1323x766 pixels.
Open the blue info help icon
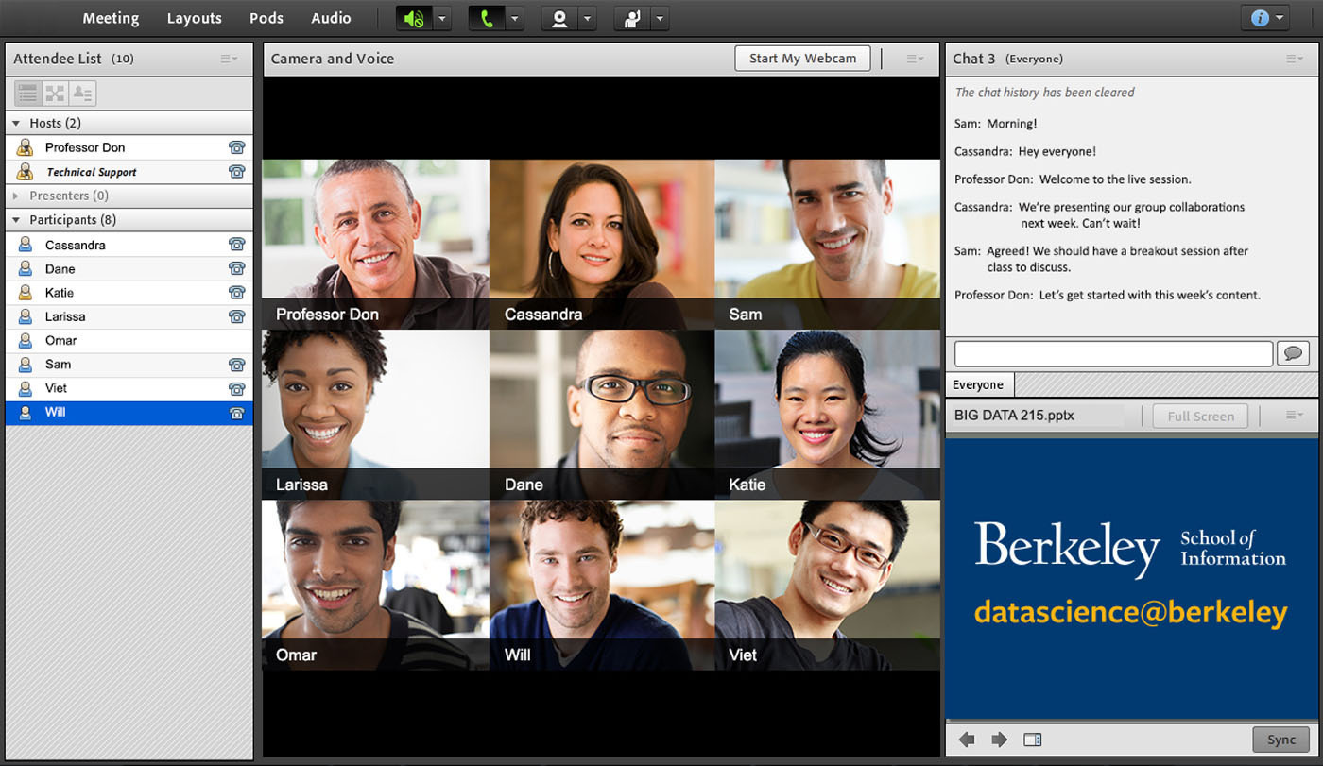[x=1259, y=18]
